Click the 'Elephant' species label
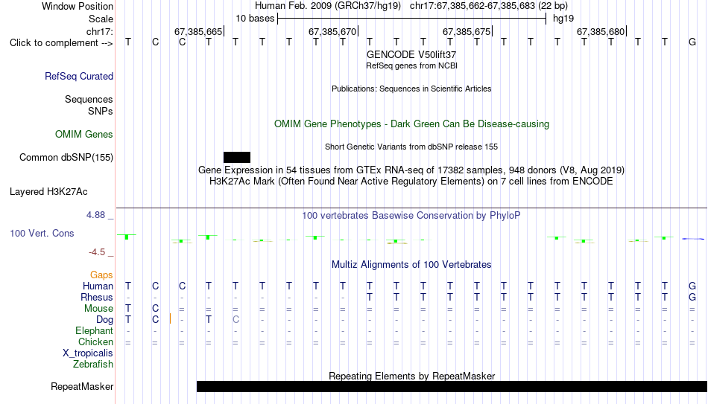The width and height of the screenshot is (708, 404). 95,331
